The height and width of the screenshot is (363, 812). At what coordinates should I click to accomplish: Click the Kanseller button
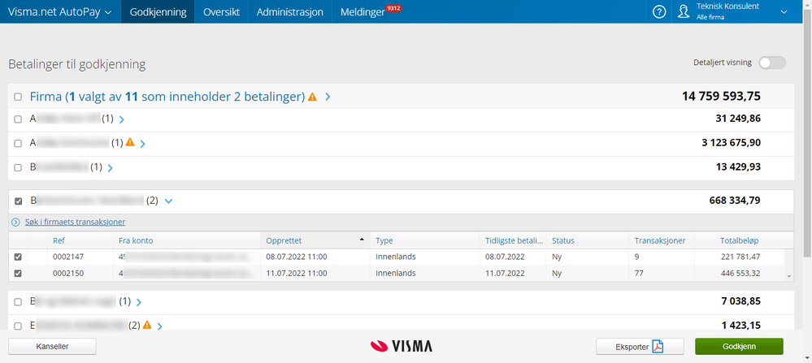(x=52, y=347)
